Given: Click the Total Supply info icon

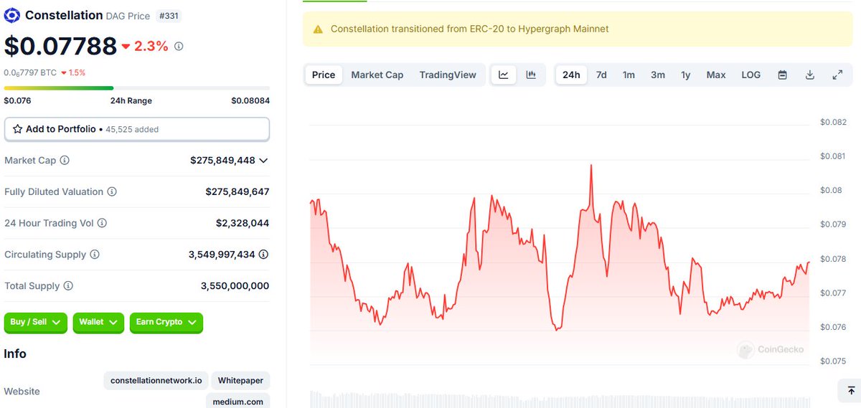Looking at the screenshot, I should pyautogui.click(x=68, y=286).
